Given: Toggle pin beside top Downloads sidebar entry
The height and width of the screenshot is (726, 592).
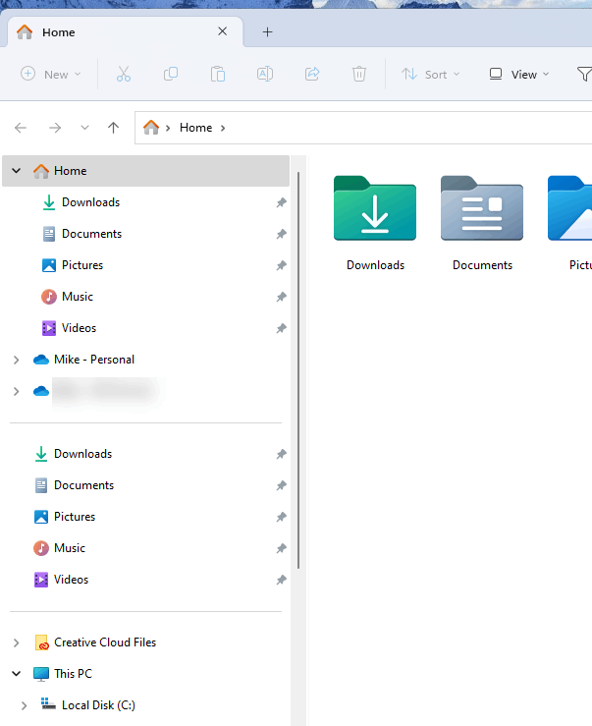Looking at the screenshot, I should (281, 202).
